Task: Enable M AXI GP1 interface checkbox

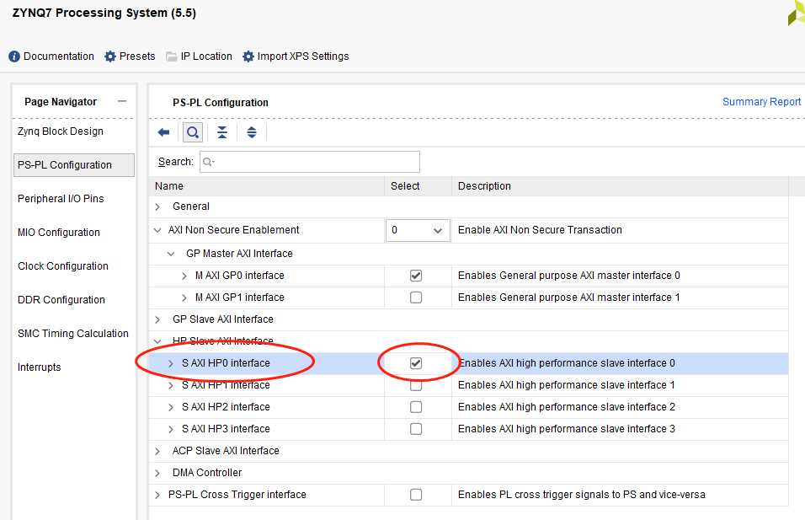Action: (x=416, y=298)
